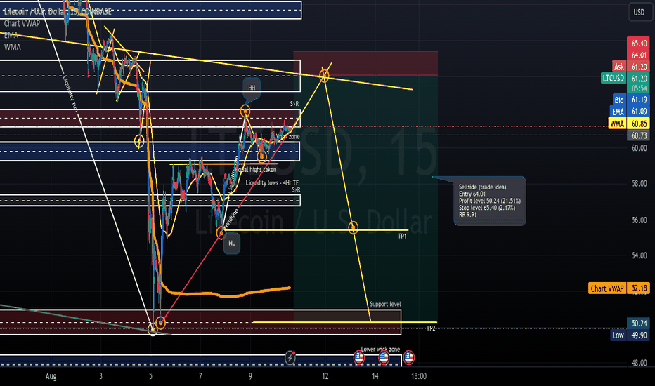Click the 64.01 entry price tag
655x386 pixels.
click(x=638, y=55)
